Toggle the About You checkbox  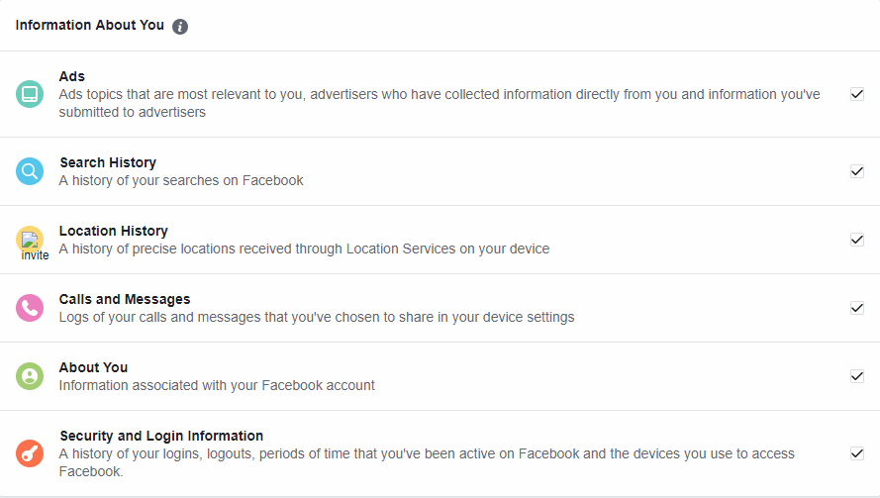(x=857, y=376)
